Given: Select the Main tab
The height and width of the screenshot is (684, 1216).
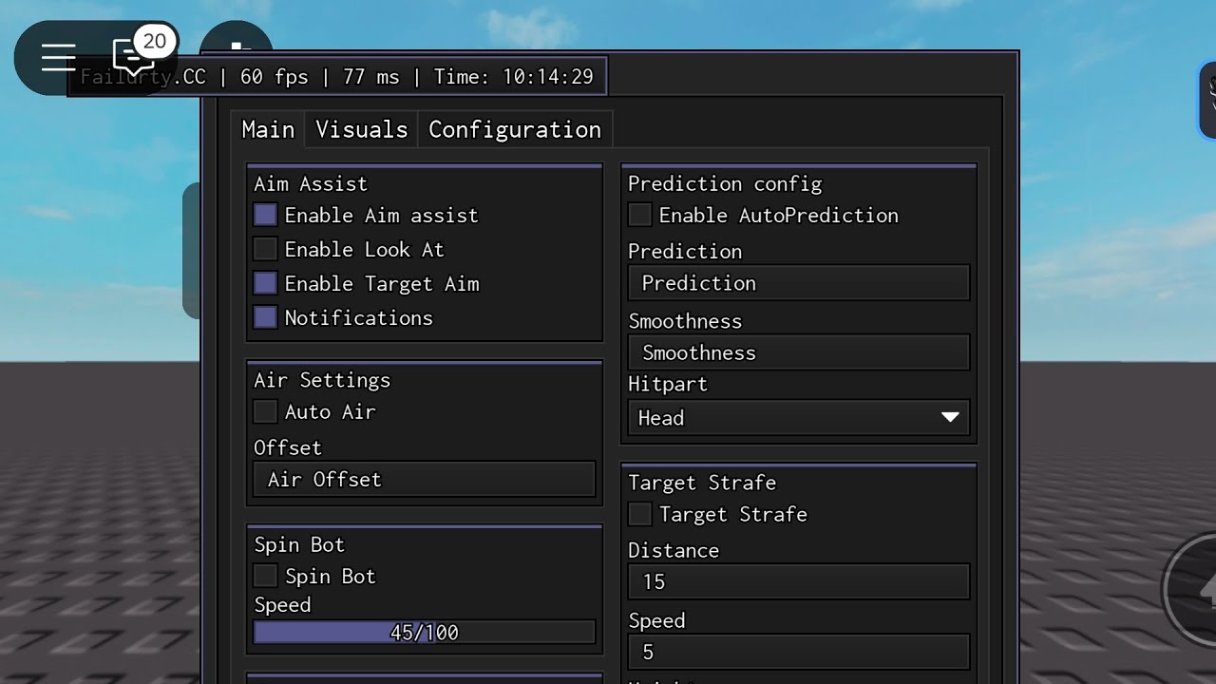Looking at the screenshot, I should 268,130.
